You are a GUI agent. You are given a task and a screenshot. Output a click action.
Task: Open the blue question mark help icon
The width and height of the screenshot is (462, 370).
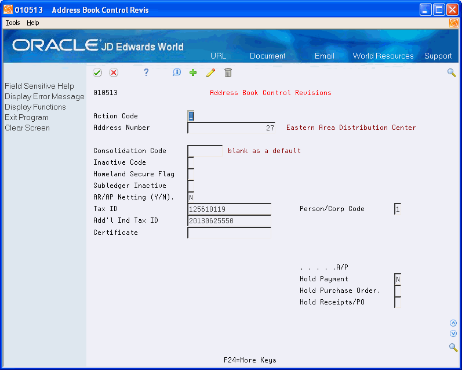point(146,72)
